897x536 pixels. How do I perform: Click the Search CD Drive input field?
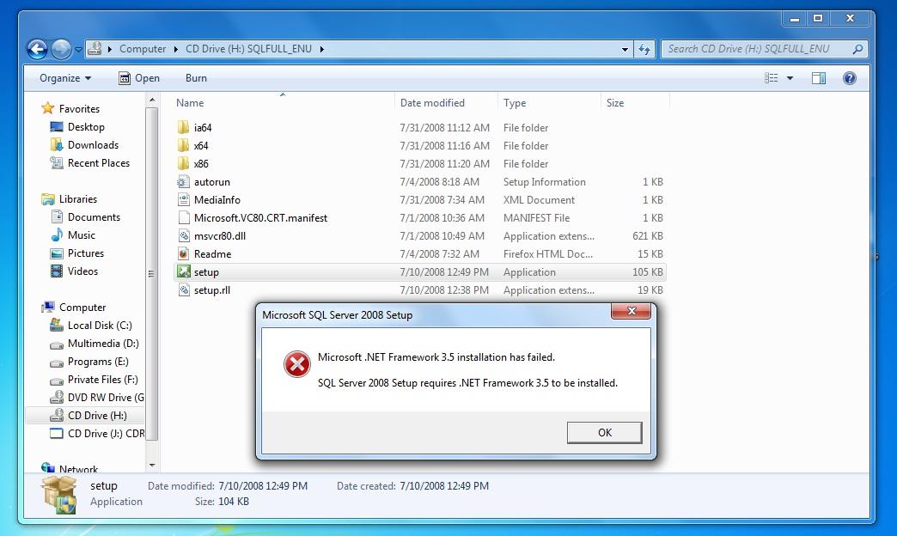point(755,49)
